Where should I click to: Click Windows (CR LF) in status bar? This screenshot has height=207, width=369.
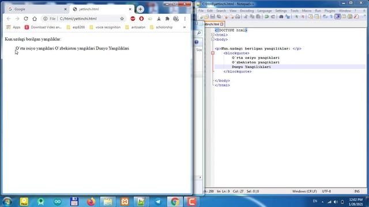coord(304,191)
